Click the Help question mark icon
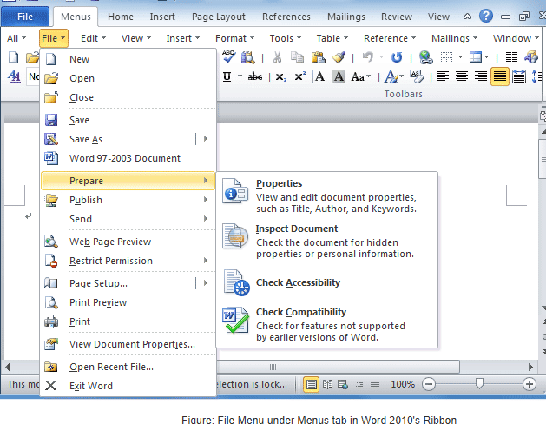This screenshot has height=424, width=546. tap(486, 16)
